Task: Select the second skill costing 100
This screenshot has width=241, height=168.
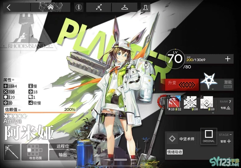Action: click(190, 102)
